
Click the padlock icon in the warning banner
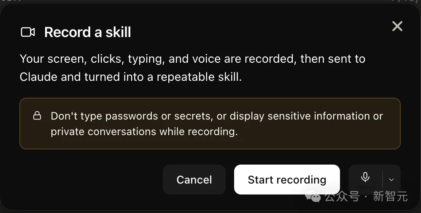coord(37,115)
